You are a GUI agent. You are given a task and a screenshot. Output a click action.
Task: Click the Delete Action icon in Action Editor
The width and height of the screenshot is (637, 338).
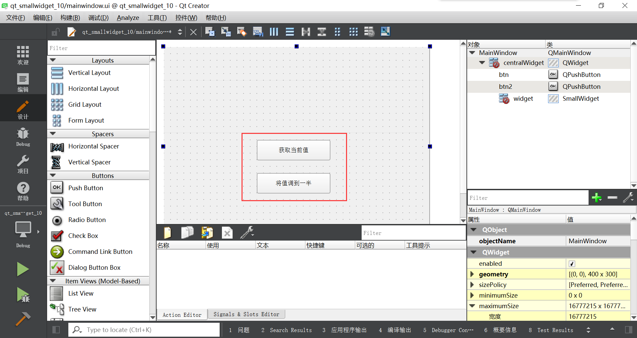pos(227,232)
